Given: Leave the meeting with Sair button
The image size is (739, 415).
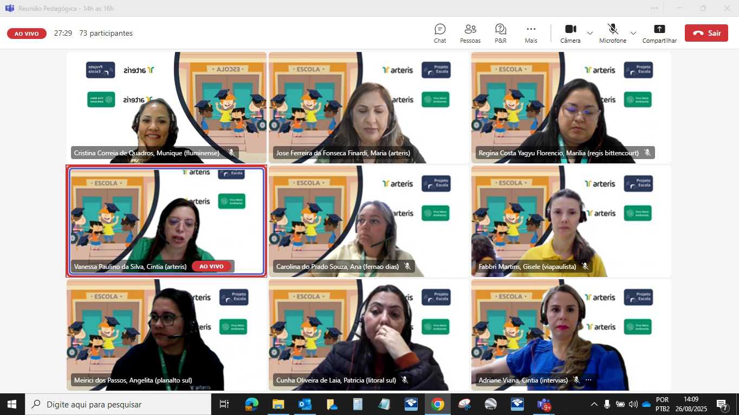Looking at the screenshot, I should [x=706, y=33].
